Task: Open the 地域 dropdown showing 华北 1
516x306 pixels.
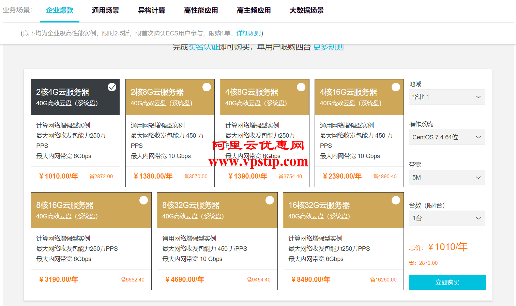Action: pyautogui.click(x=447, y=97)
